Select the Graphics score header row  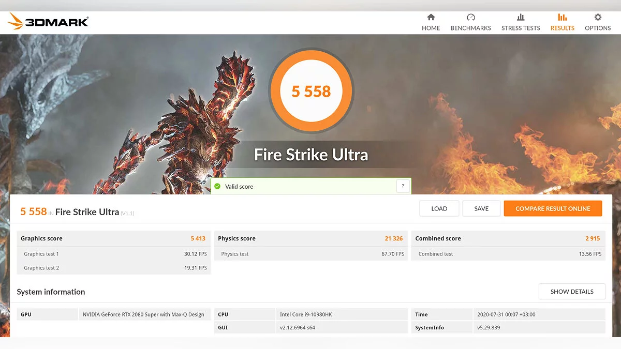coord(113,238)
